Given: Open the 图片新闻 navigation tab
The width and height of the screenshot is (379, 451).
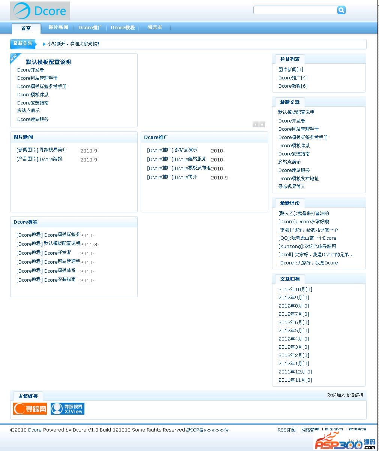Looking at the screenshot, I should click(59, 27).
